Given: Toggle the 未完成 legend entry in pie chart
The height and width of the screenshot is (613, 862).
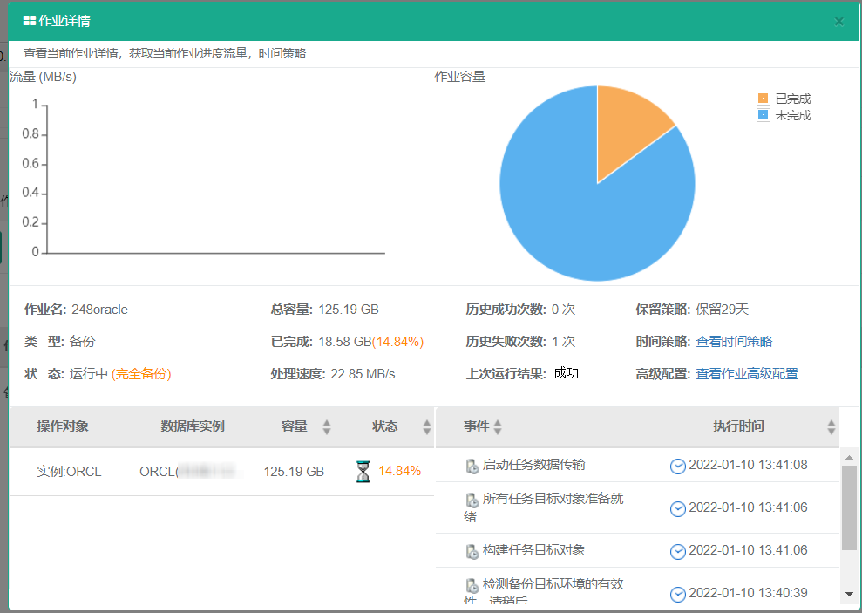Looking at the screenshot, I should point(784,115).
